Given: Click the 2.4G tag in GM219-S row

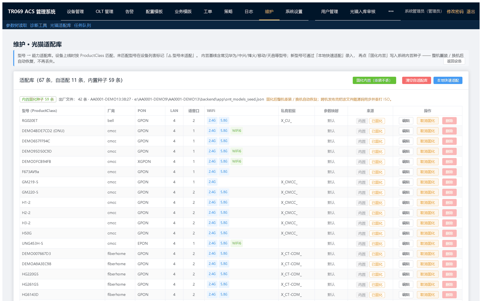Looking at the screenshot, I should tap(212, 182).
